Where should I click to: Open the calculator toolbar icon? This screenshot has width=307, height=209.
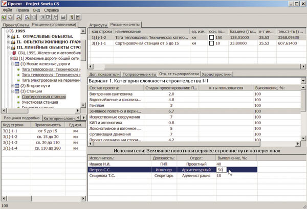point(78,17)
